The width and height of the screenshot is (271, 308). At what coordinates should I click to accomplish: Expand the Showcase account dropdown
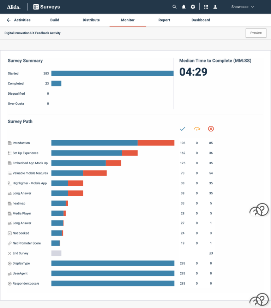(x=242, y=7)
